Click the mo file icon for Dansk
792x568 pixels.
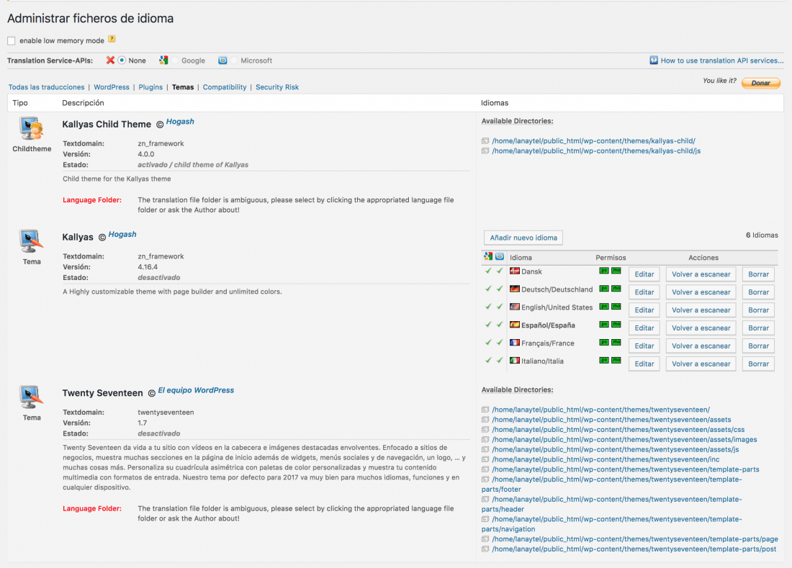pos(616,271)
